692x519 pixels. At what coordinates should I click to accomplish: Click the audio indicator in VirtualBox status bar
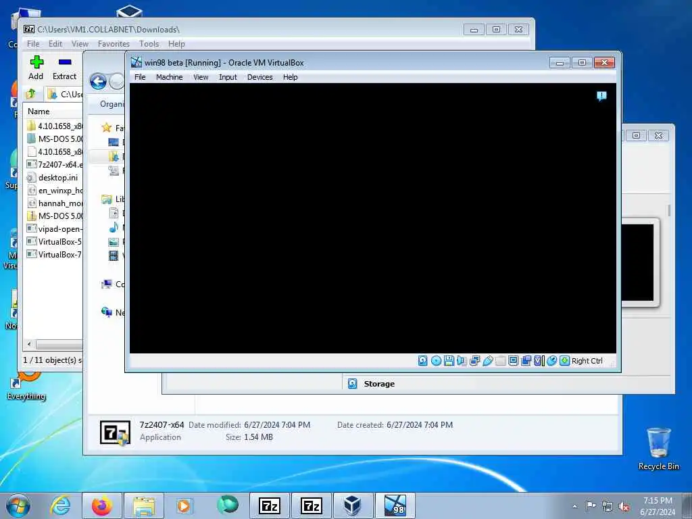[462, 361]
